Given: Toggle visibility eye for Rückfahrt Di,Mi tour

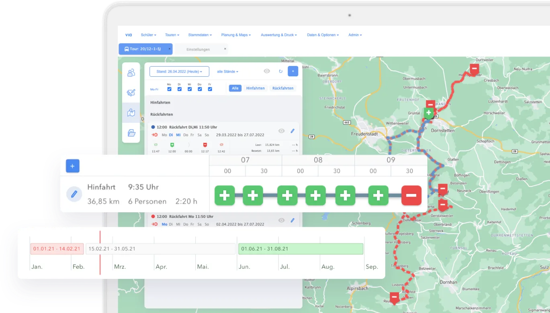Looking at the screenshot, I should 282,131.
